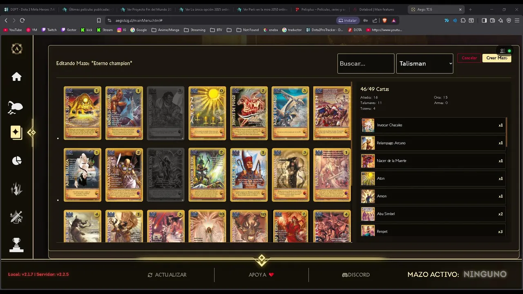Screen dimensions: 523x294
Task: Toggle the browser sidebar panel icon
Action: (x=484, y=20)
